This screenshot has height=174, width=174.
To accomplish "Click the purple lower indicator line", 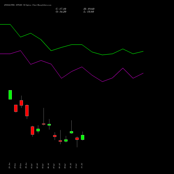I will [x=72, y=71].
